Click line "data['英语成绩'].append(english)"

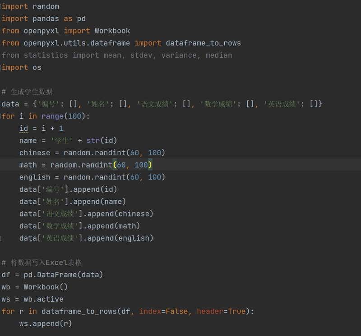[86, 238]
